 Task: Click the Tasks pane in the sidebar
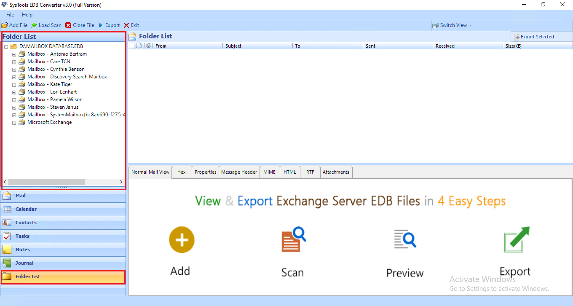[x=63, y=236]
